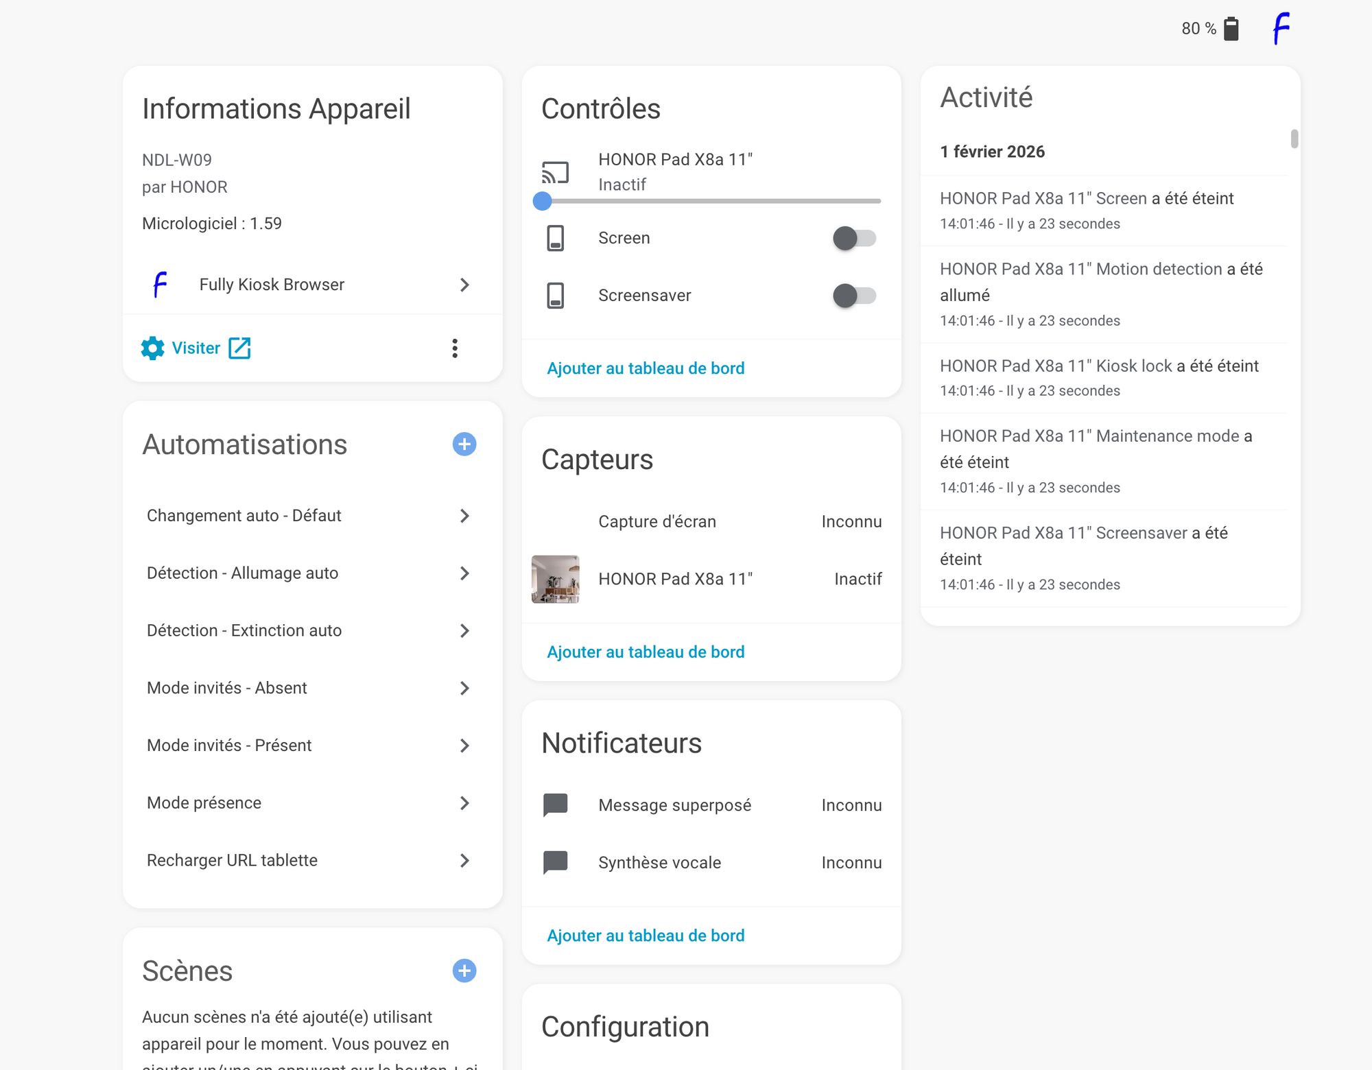Click the battery level icon
Screen dimensions: 1372x1070
(1231, 29)
